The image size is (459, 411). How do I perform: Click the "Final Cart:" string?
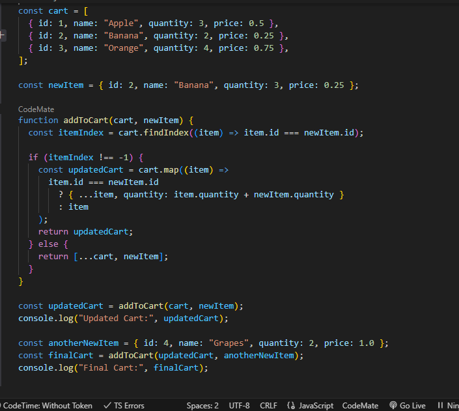(x=111, y=368)
